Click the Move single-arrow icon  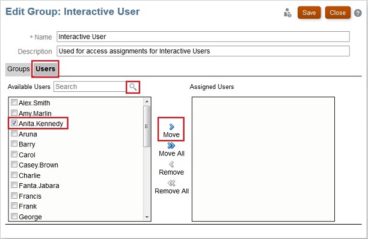tap(171, 127)
